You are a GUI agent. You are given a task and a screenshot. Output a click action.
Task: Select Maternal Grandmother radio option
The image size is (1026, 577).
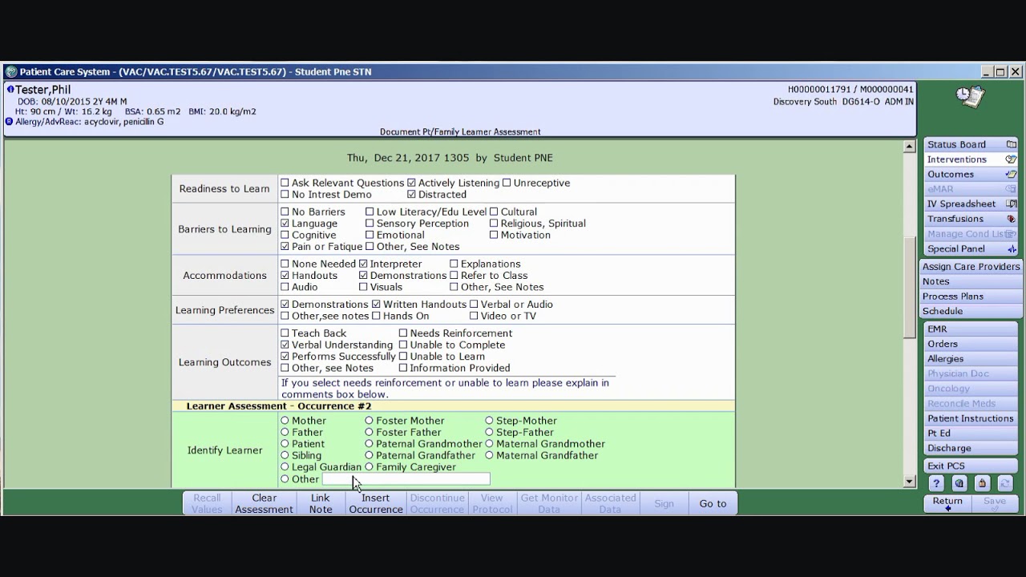pyautogui.click(x=489, y=444)
